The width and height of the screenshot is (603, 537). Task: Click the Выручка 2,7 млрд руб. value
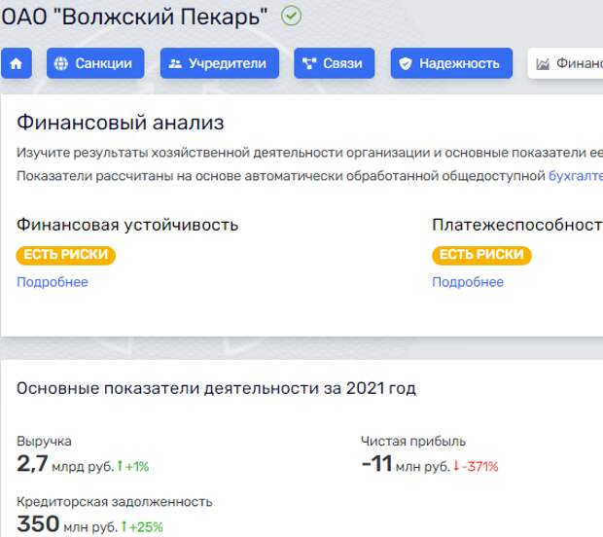click(65, 464)
